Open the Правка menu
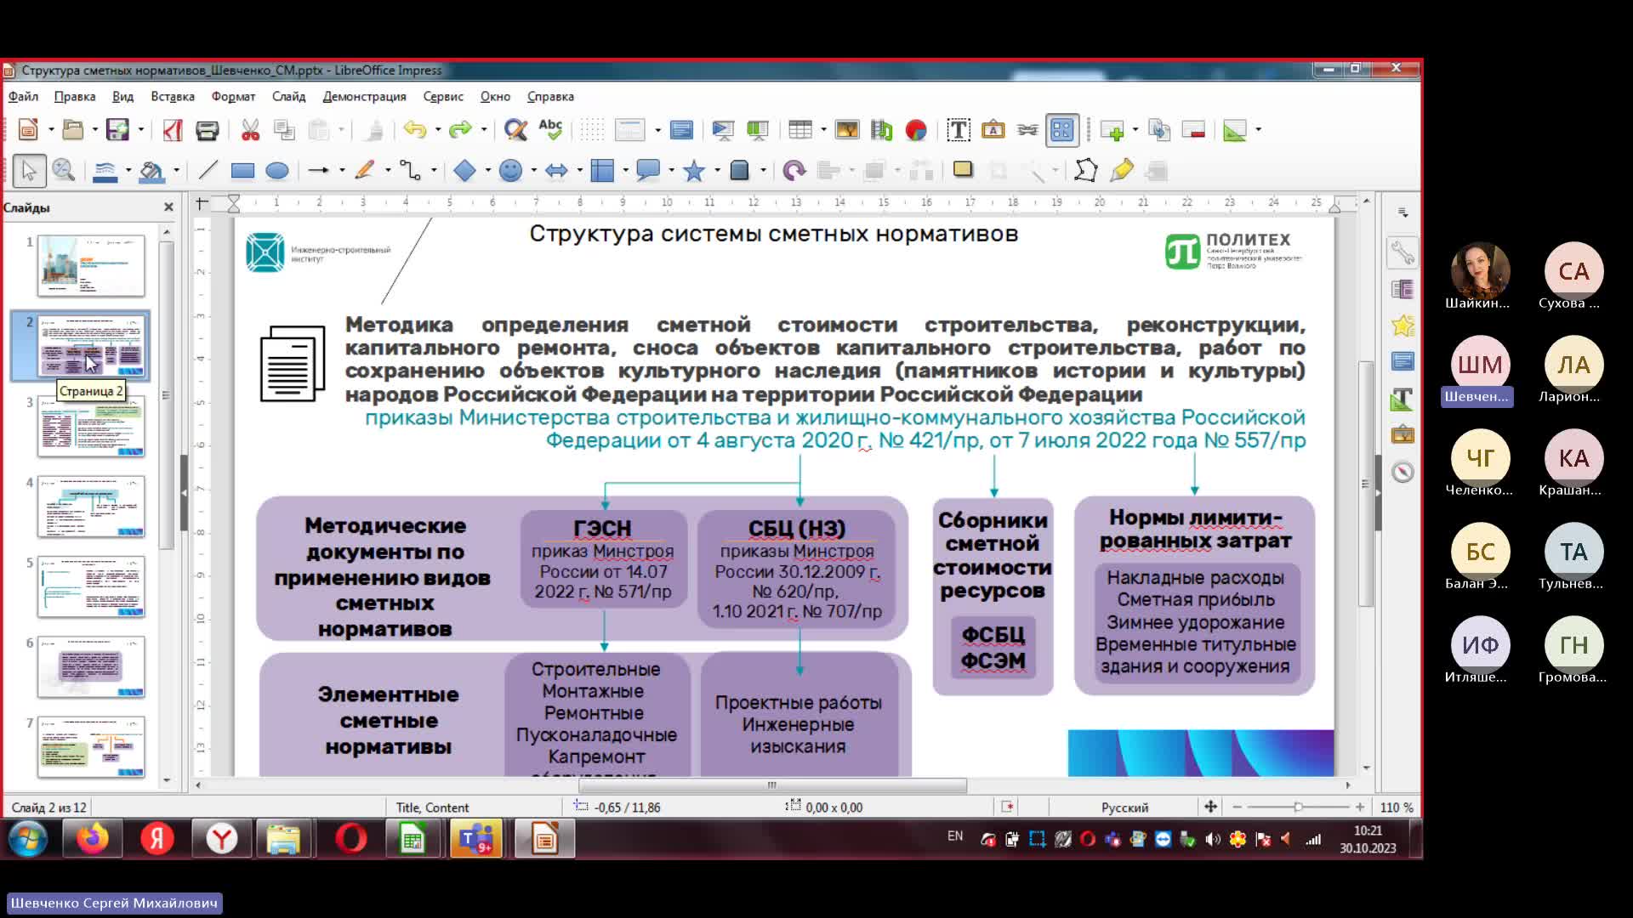 (75, 96)
